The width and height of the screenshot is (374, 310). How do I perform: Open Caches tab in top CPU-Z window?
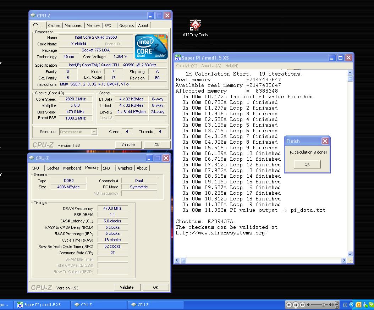point(54,26)
